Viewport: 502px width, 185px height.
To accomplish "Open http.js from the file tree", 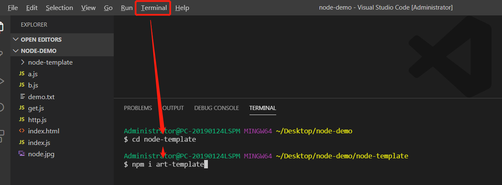I will pos(62,120).
